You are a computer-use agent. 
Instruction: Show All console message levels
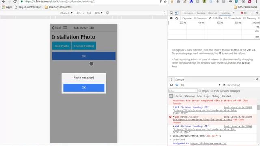(171, 96)
